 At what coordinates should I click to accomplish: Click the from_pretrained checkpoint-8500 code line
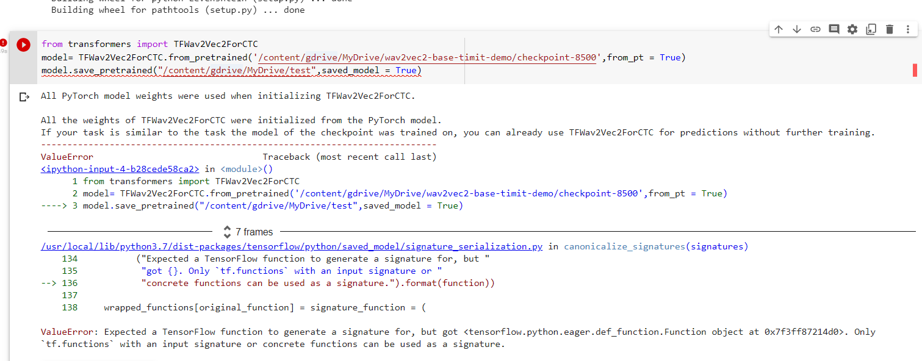(364, 57)
